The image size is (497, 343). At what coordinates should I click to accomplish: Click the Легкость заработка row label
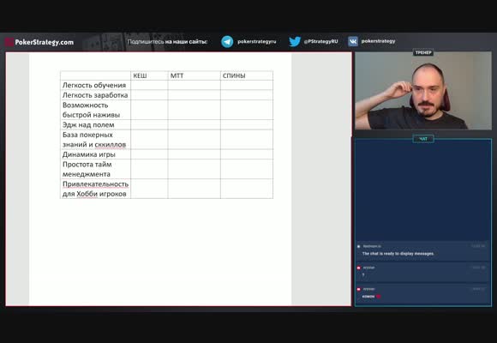coord(95,95)
